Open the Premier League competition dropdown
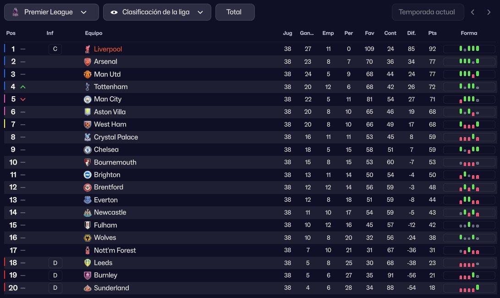This screenshot has width=500, height=298. tap(51, 12)
